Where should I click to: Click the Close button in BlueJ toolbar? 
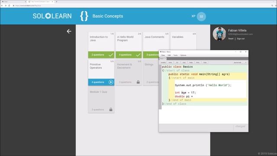pyautogui.click(x=205, y=62)
